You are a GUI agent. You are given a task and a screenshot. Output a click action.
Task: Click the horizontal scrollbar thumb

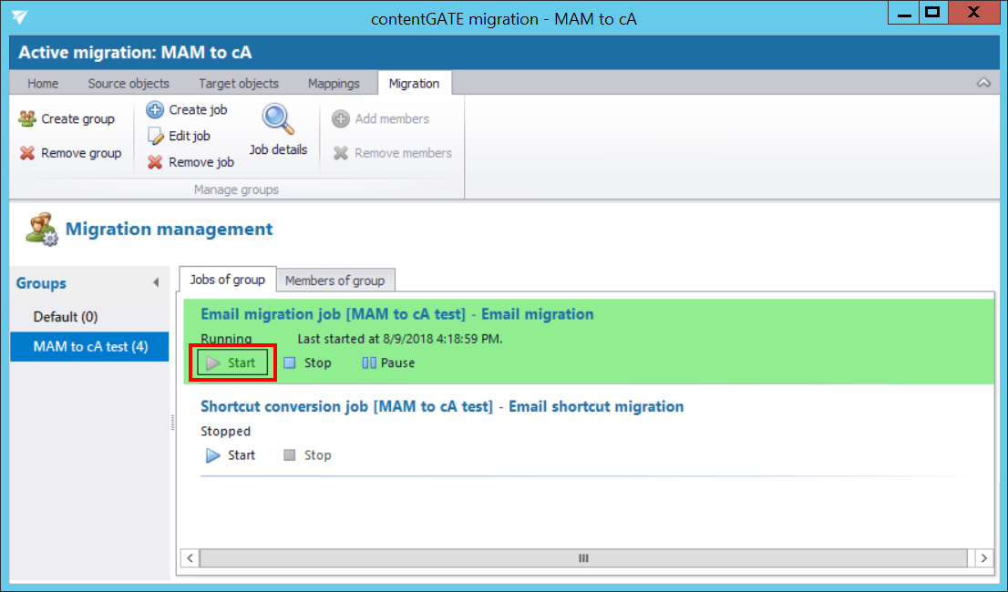(x=583, y=558)
